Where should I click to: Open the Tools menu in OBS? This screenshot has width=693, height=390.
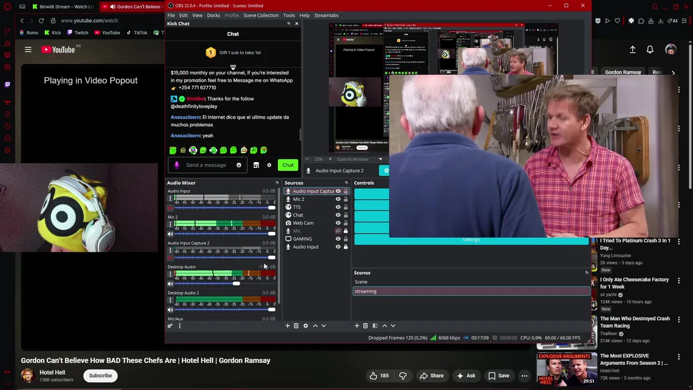tap(289, 15)
